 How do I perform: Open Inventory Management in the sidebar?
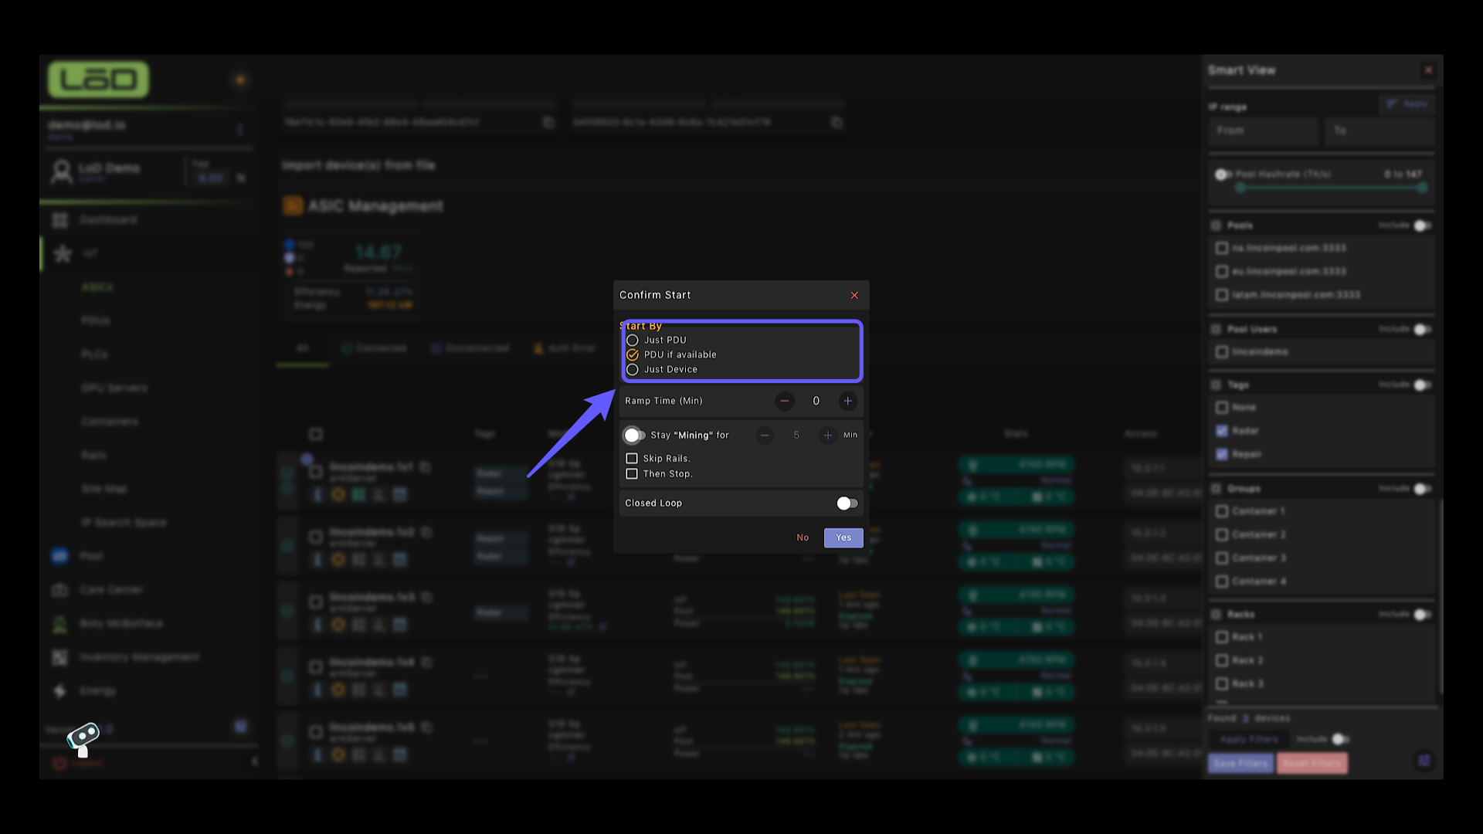tap(139, 657)
